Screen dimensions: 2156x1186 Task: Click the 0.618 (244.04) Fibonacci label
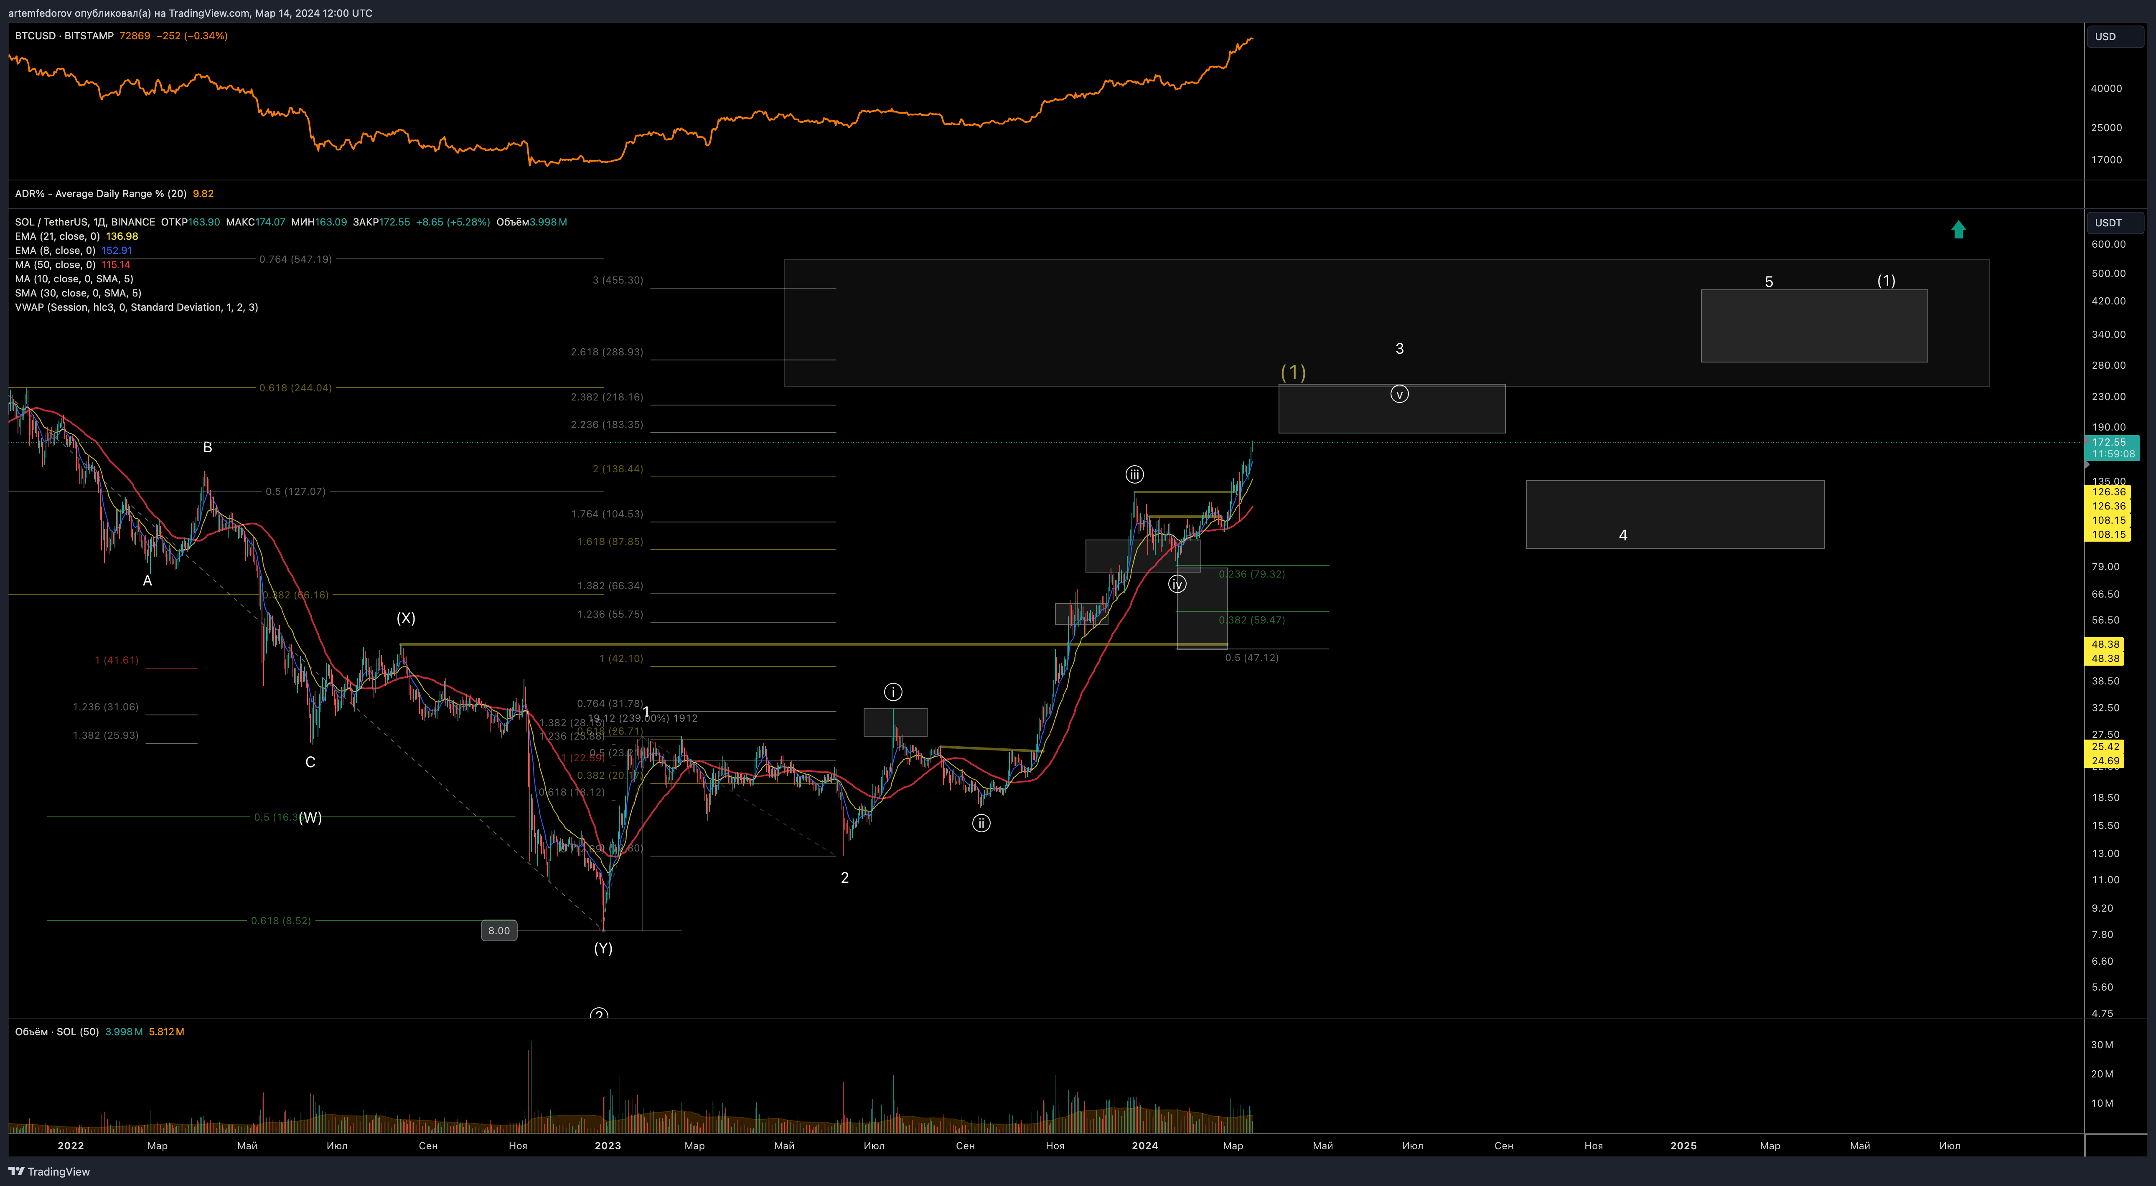coord(295,388)
